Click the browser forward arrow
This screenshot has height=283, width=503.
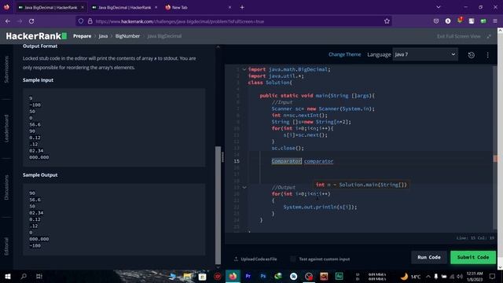tap(20, 21)
